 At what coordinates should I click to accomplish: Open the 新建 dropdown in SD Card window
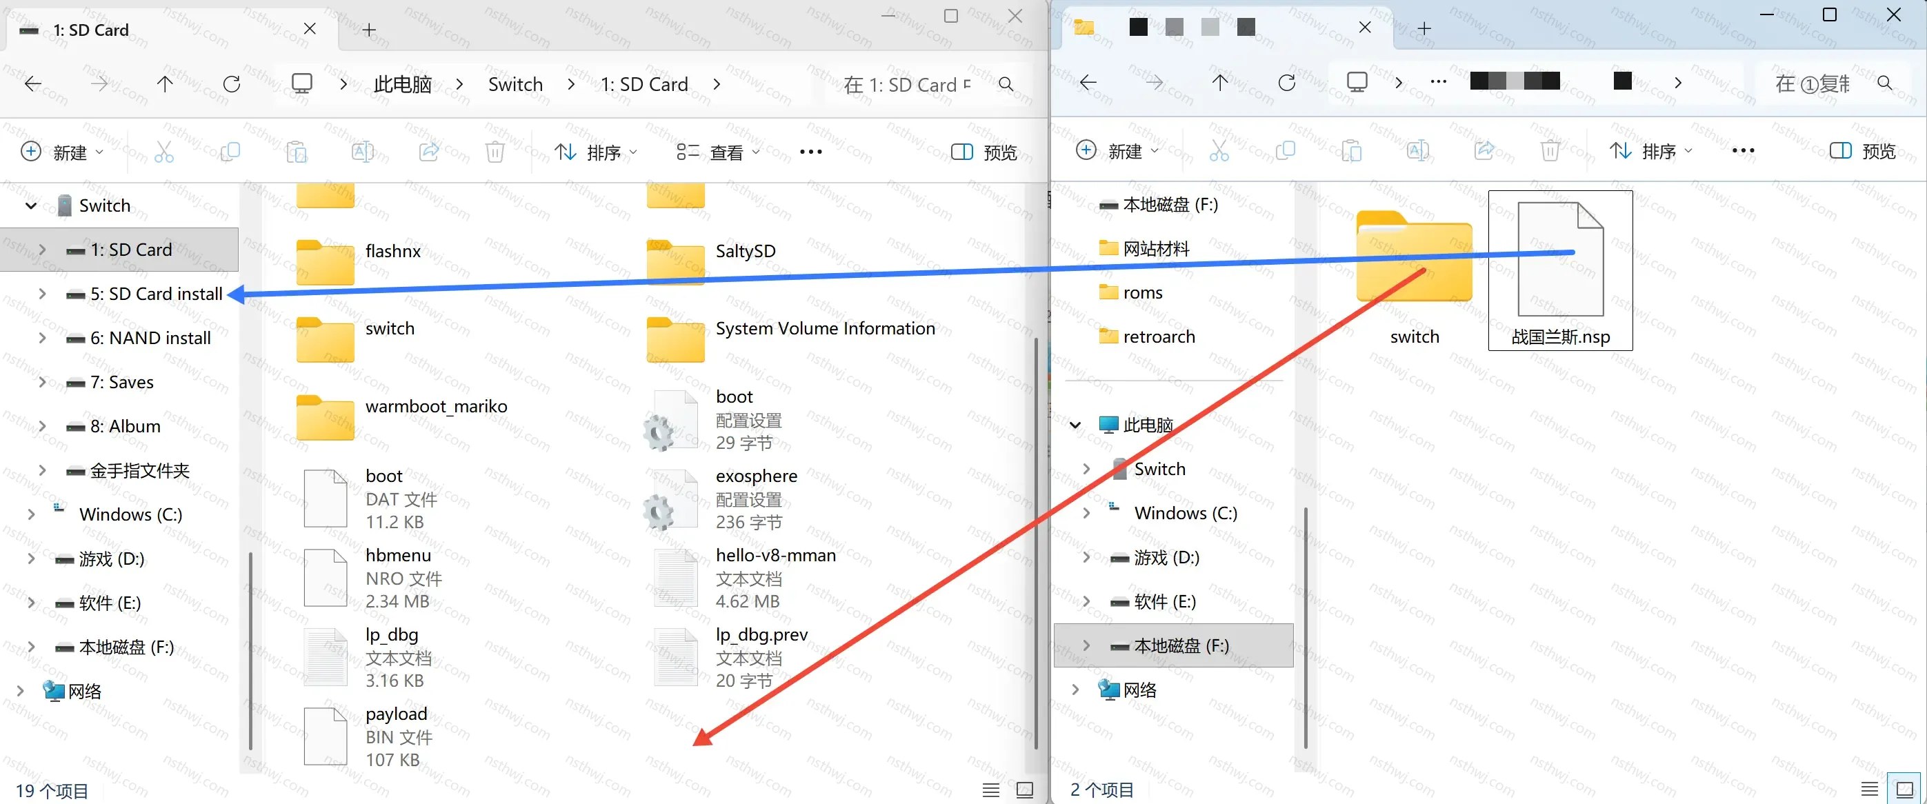pos(62,152)
